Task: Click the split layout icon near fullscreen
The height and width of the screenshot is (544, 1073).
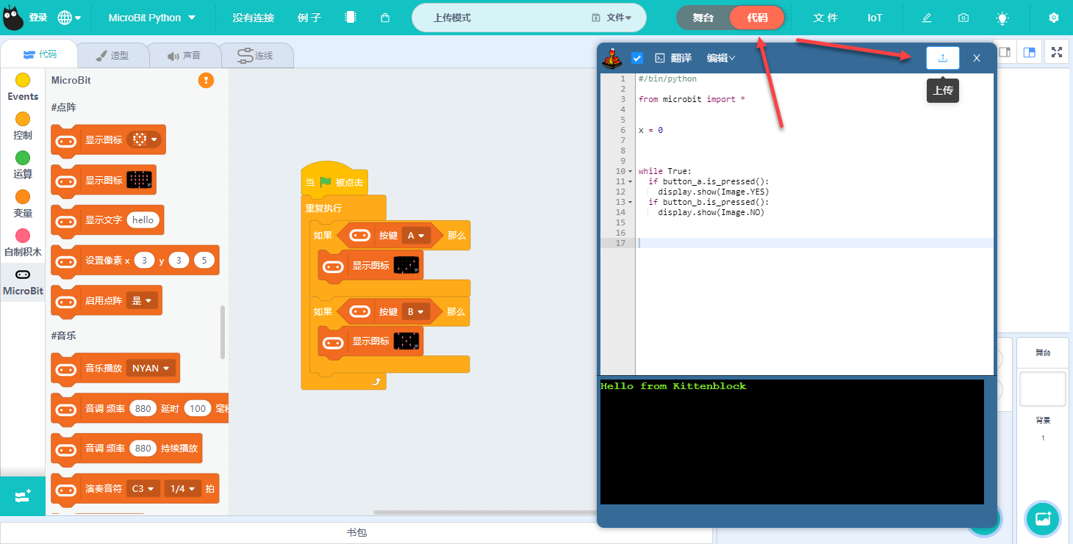Action: tap(1030, 52)
